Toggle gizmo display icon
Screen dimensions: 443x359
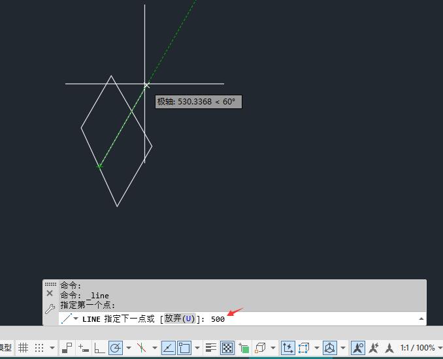(x=330, y=348)
